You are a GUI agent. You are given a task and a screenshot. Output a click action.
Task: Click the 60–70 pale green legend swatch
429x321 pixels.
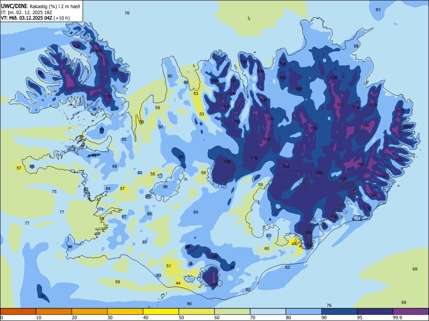[x=232, y=312]
